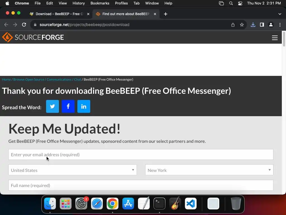Show Chrome downloads
This screenshot has width=286, height=215.
[253, 25]
